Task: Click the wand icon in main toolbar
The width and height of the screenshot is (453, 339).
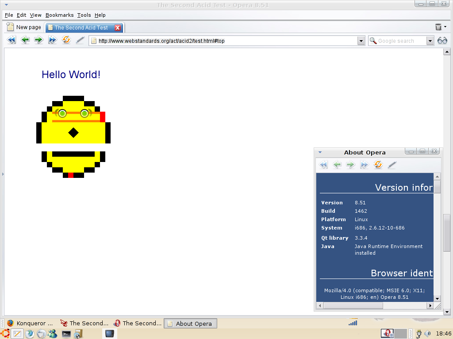Action: 80,40
